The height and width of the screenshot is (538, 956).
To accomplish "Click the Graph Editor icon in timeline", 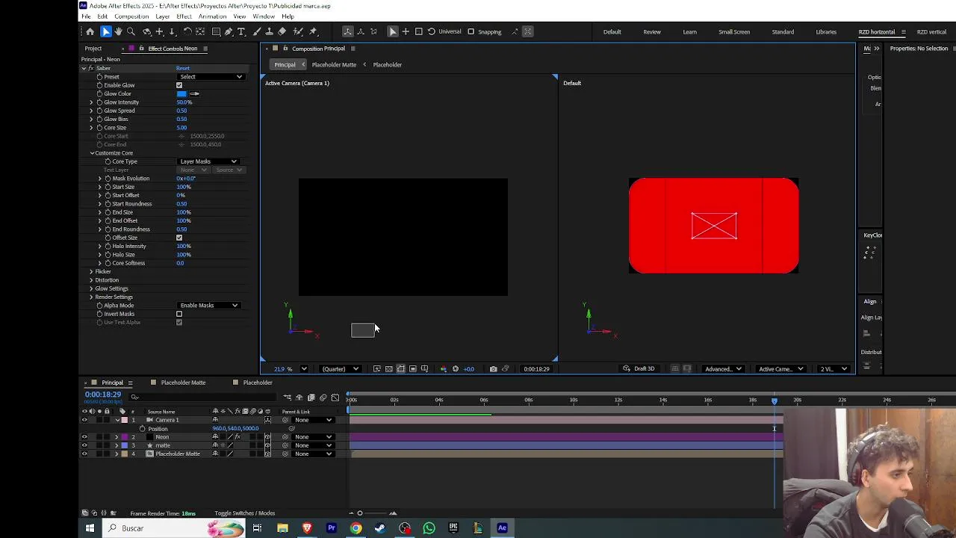I will pyautogui.click(x=335, y=398).
